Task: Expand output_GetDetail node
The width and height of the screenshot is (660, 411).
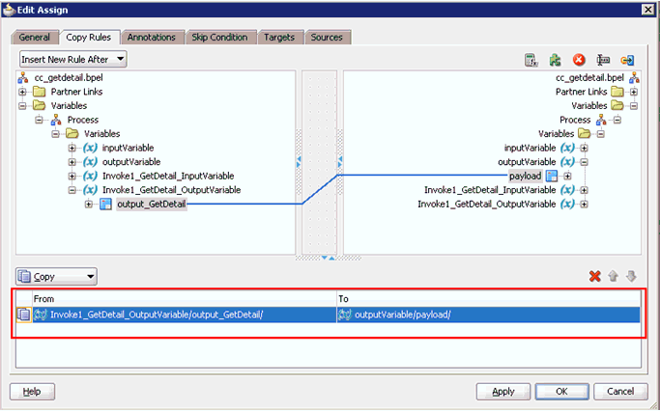Action: click(x=88, y=205)
